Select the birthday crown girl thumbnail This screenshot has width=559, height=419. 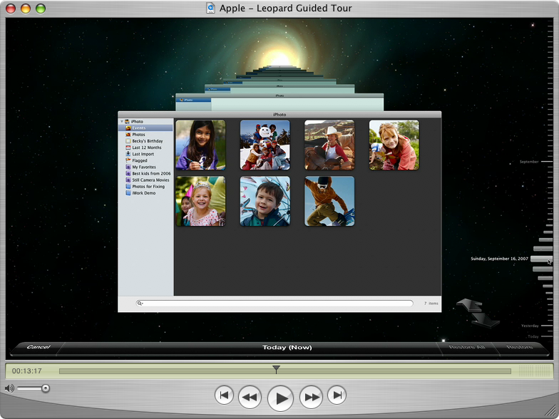(201, 201)
